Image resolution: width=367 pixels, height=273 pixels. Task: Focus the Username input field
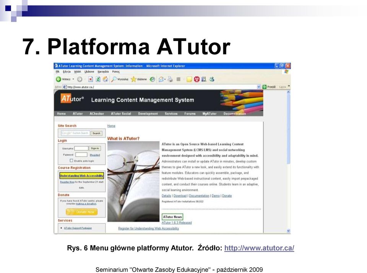[x=81, y=148]
